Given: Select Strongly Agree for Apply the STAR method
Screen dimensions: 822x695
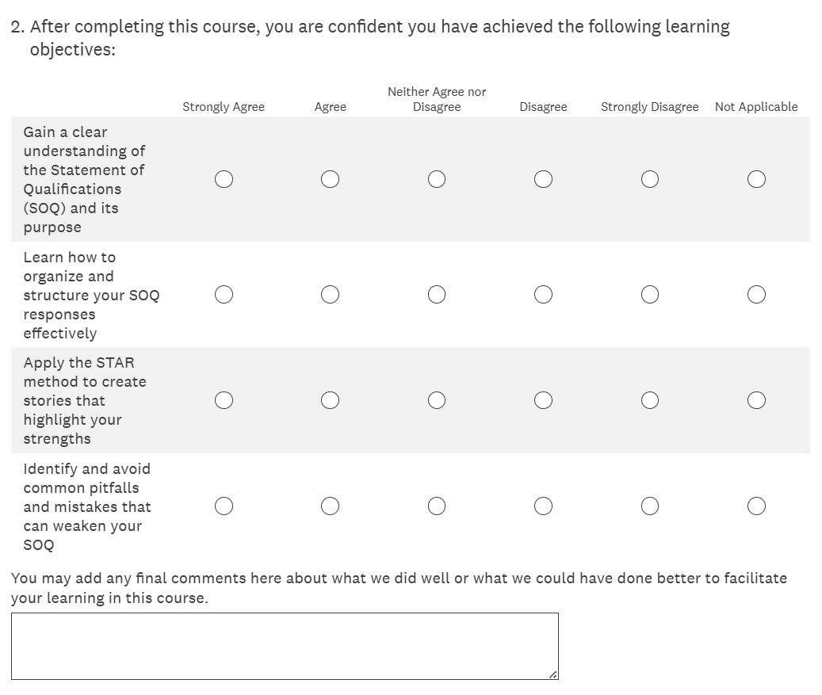Looking at the screenshot, I should point(224,400).
